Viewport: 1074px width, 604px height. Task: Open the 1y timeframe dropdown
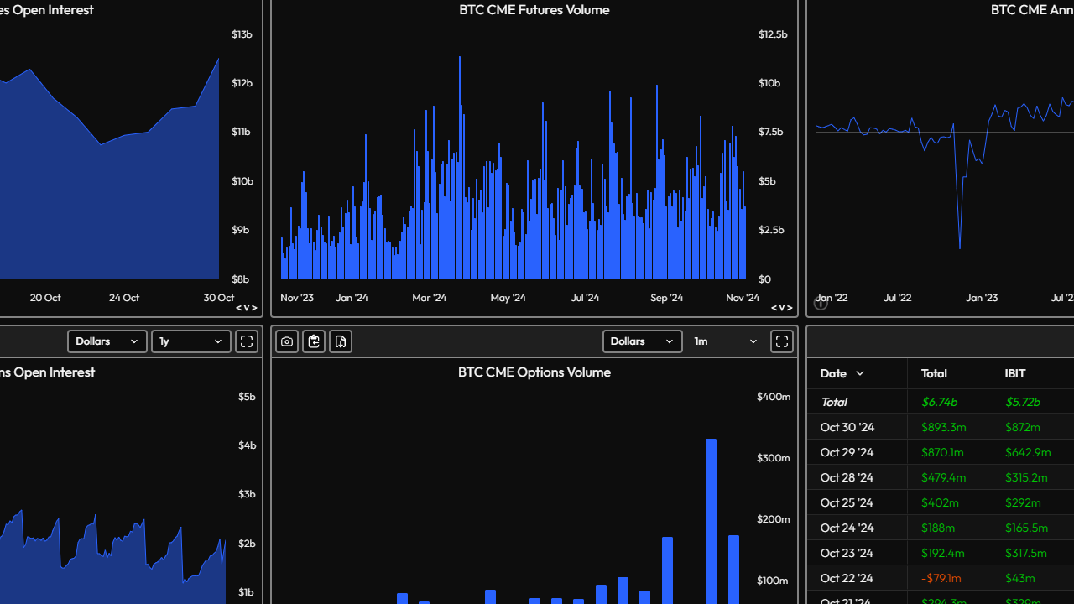pos(191,341)
